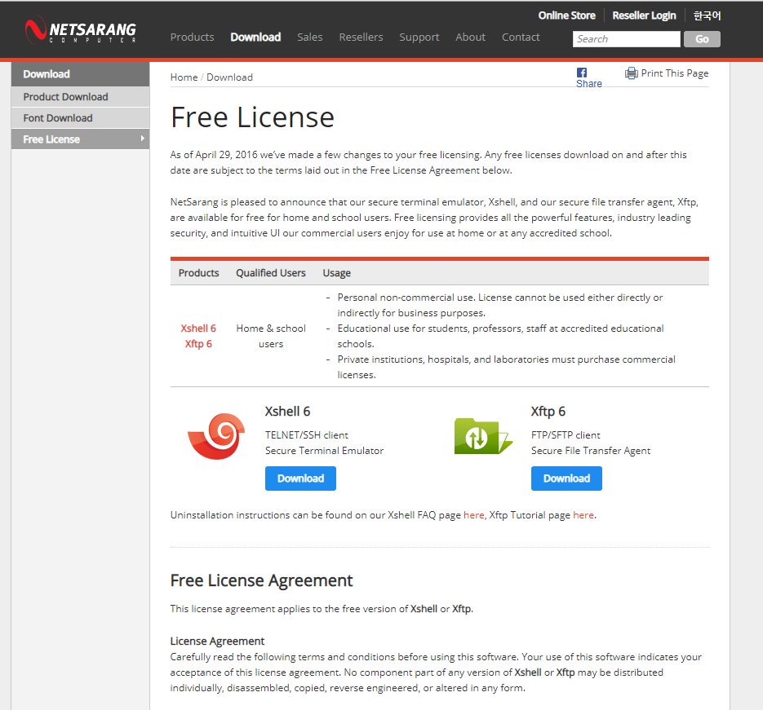
Task: Focus the Search input field
Action: coord(626,39)
